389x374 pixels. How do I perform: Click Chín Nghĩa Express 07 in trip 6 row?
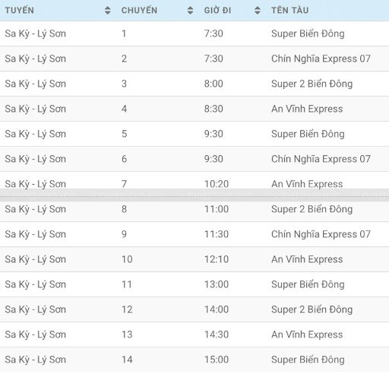pyautogui.click(x=321, y=159)
